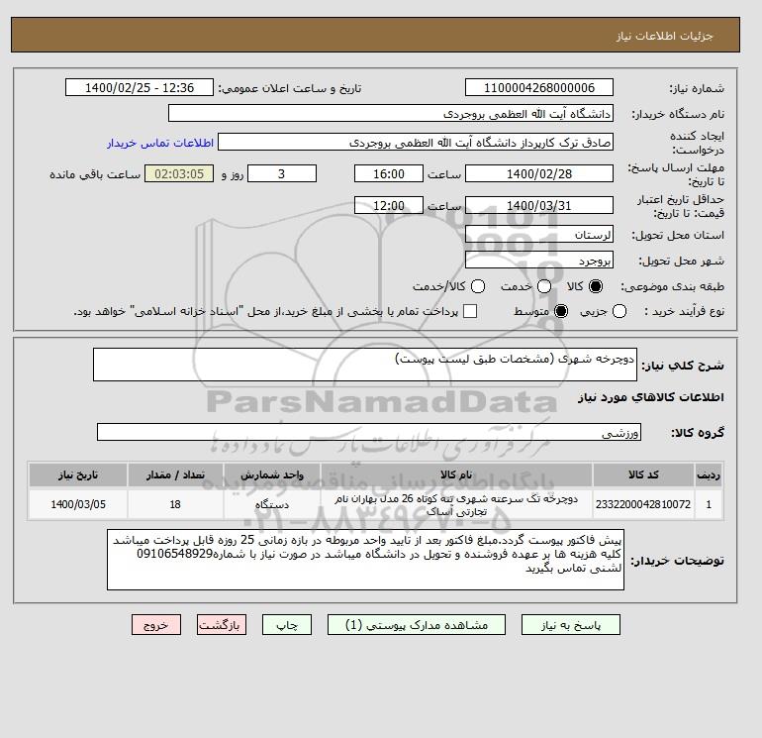Click the نوع فرآیند خرید label
Screen dimensions: 762x738
point(684,311)
